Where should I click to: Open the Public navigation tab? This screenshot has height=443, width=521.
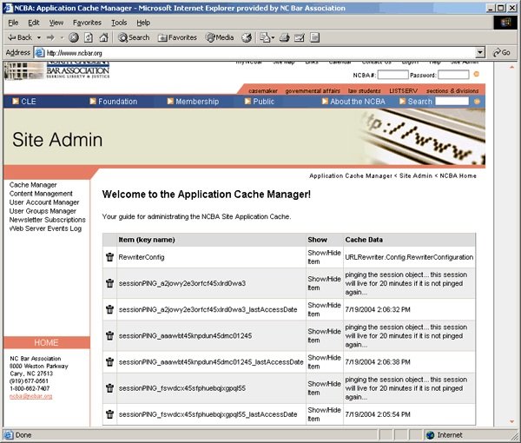(260, 102)
